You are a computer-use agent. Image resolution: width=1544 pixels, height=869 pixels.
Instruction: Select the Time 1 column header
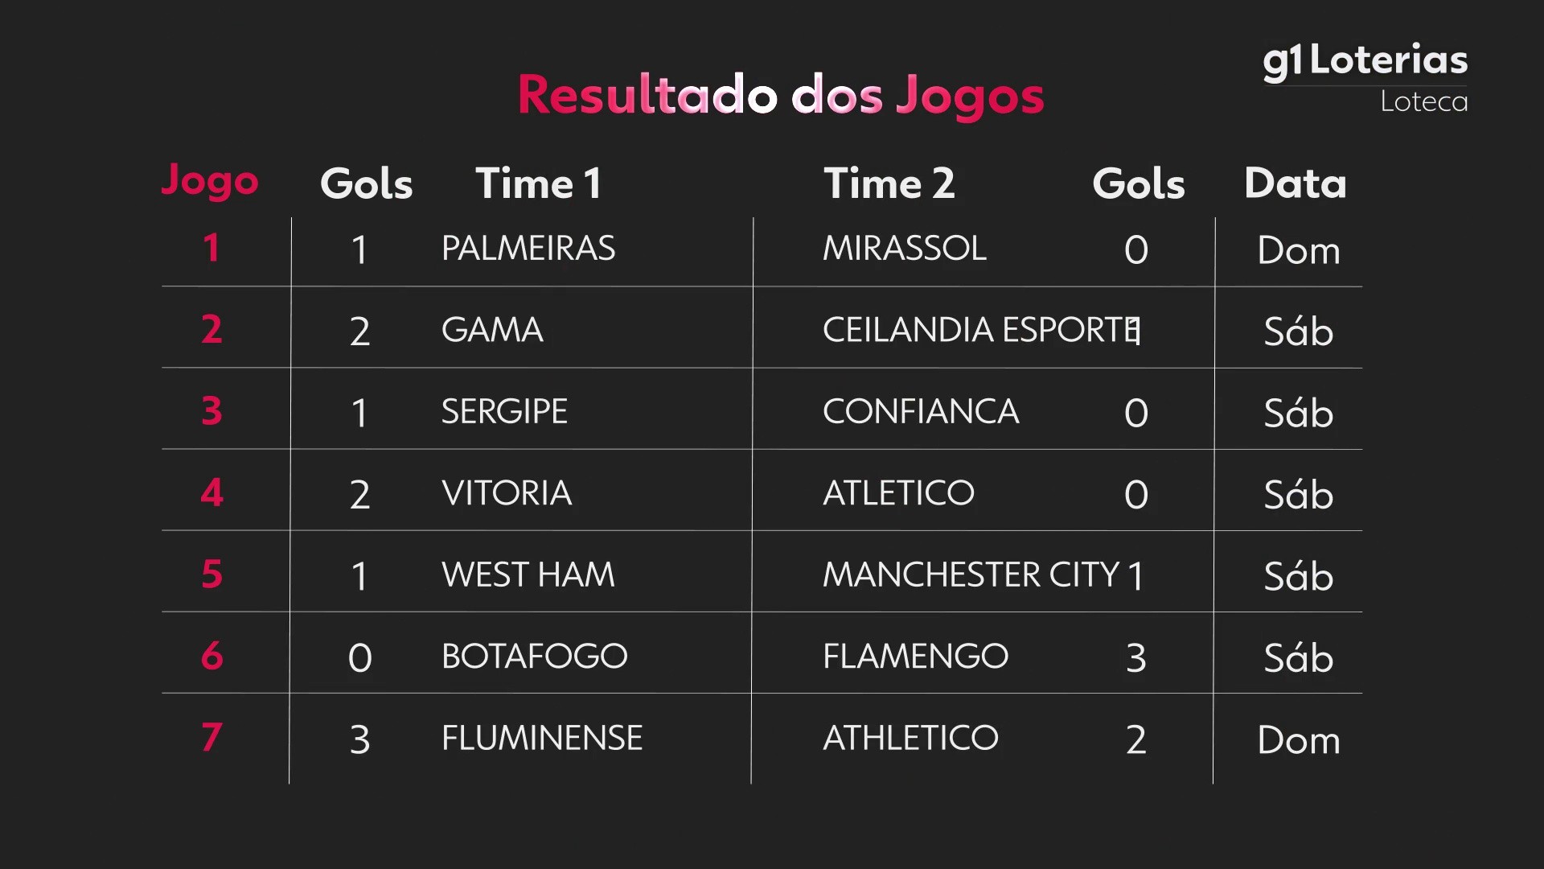coord(538,183)
